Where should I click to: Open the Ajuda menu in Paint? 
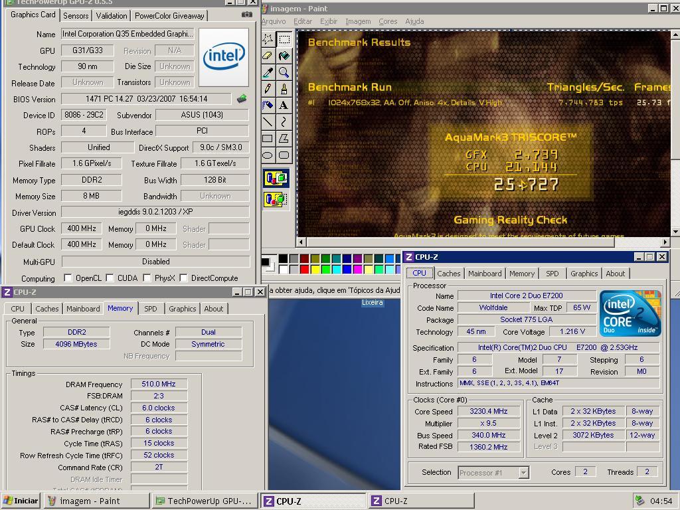414,21
